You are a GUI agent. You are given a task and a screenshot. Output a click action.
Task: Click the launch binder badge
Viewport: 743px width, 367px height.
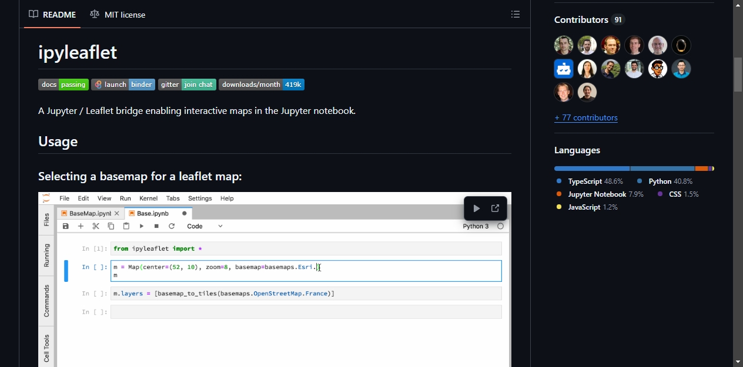tap(123, 85)
